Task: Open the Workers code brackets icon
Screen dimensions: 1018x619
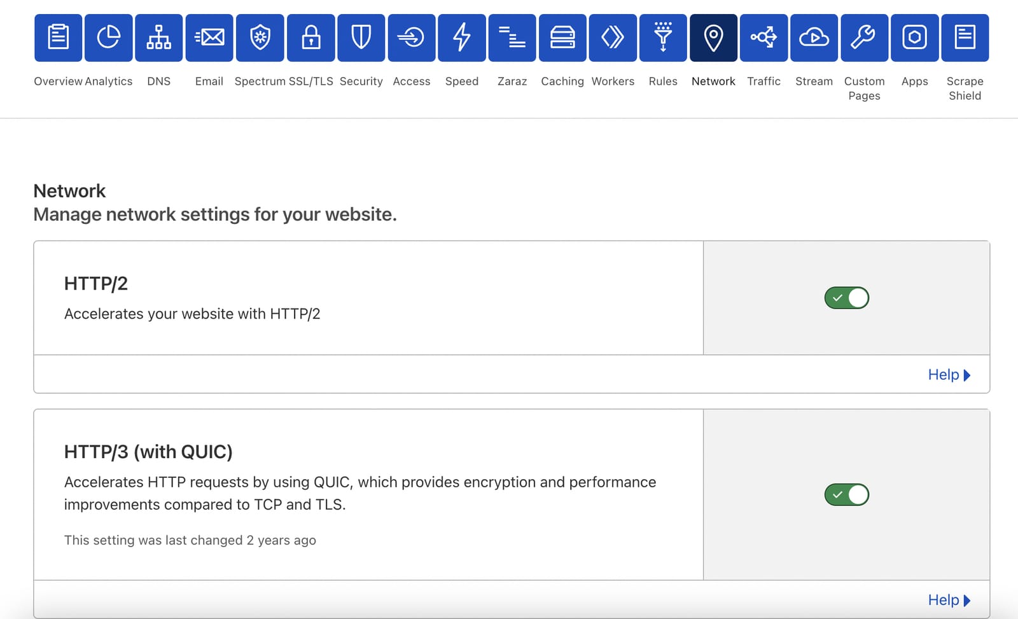Action: [x=613, y=38]
